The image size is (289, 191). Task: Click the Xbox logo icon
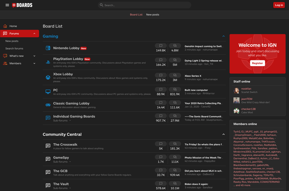(x=48, y=78)
